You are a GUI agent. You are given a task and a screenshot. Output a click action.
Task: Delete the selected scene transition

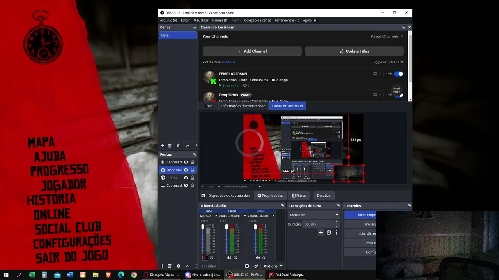click(329, 233)
